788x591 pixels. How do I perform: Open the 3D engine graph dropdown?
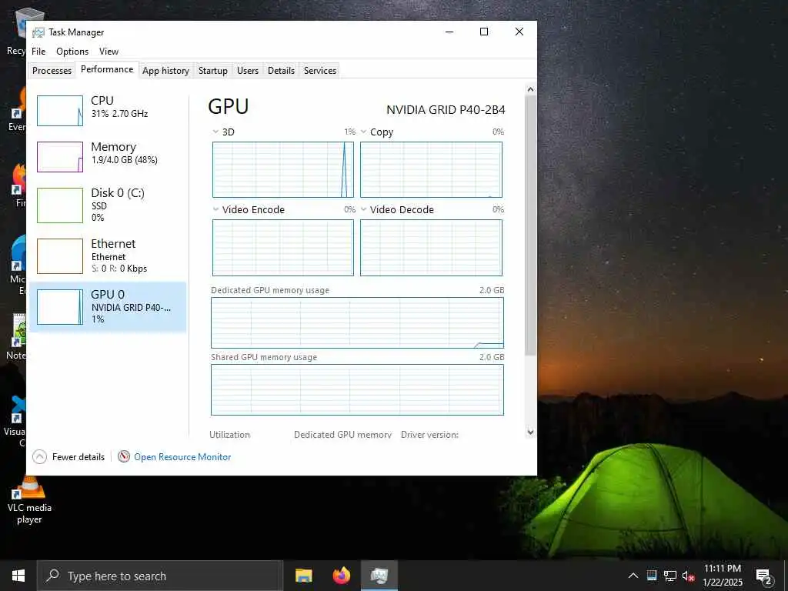pyautogui.click(x=215, y=132)
